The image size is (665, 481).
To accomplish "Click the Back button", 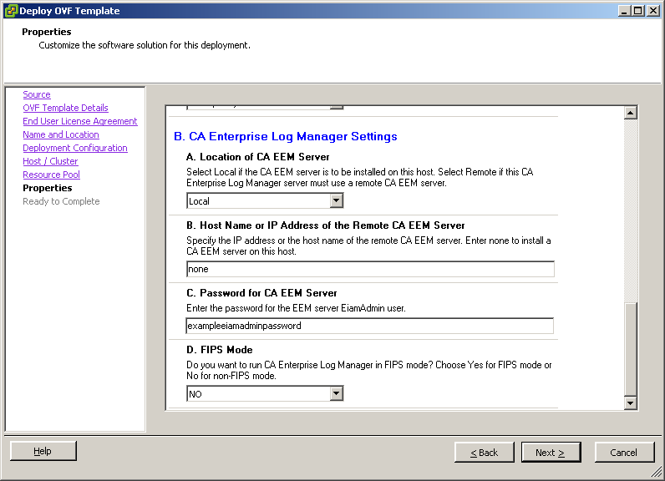I will [x=484, y=452].
